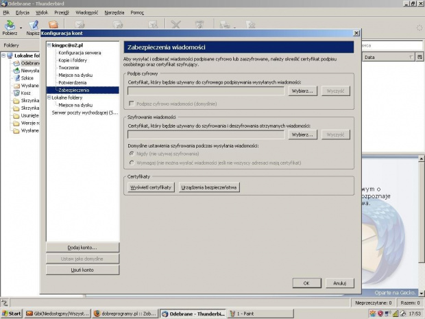Click the address book toolbar icon
Screen dimensions: 425x319
point(53,25)
